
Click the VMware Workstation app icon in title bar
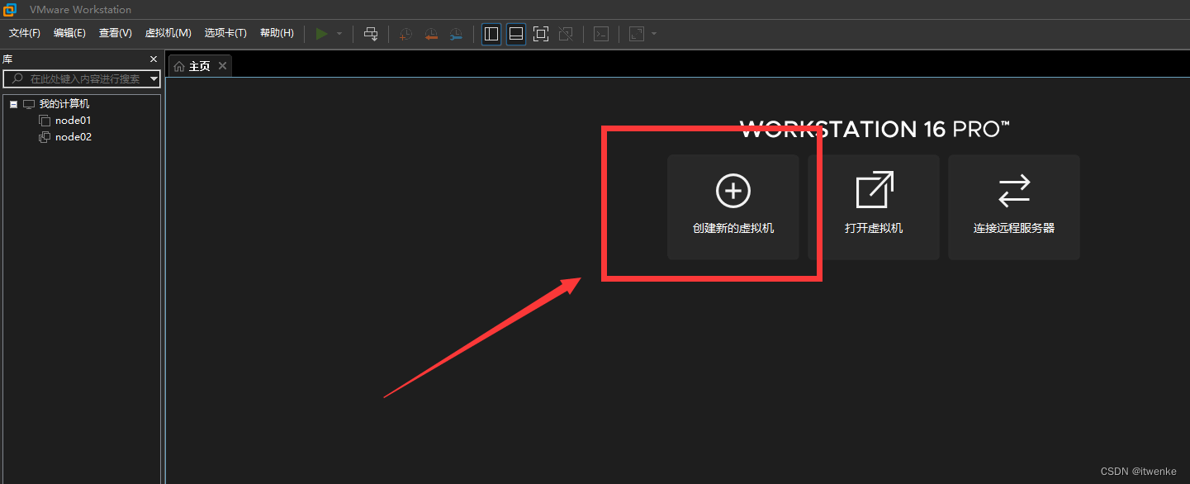pos(10,10)
